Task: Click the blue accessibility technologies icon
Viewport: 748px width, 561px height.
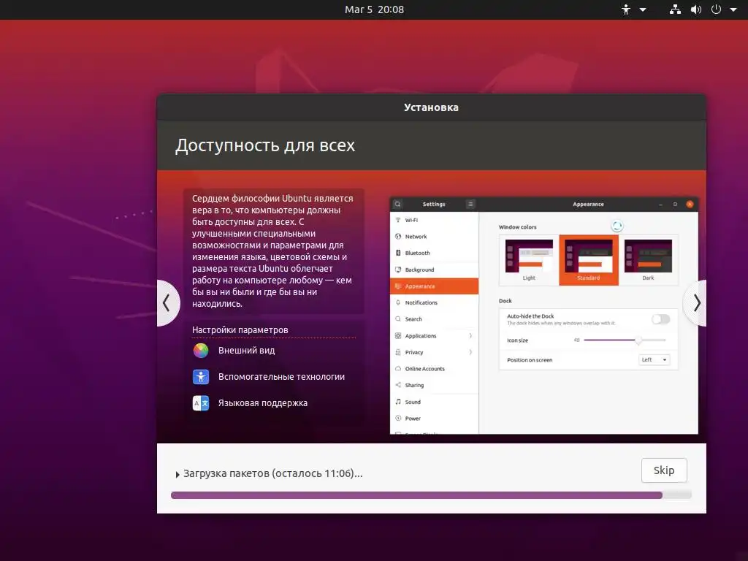Action: click(x=201, y=377)
